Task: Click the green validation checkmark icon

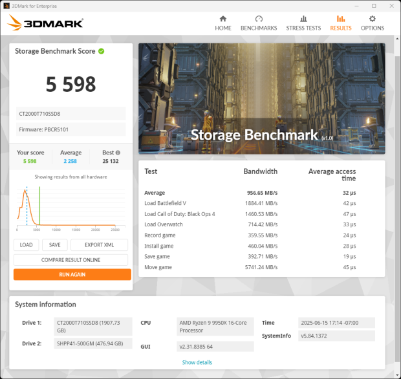Action: tap(102, 51)
